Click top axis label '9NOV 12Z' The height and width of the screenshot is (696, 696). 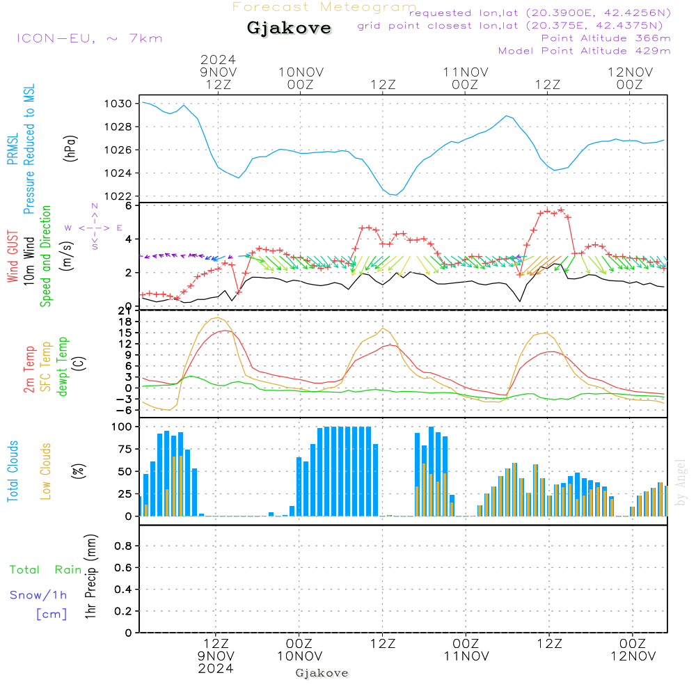click(x=219, y=78)
